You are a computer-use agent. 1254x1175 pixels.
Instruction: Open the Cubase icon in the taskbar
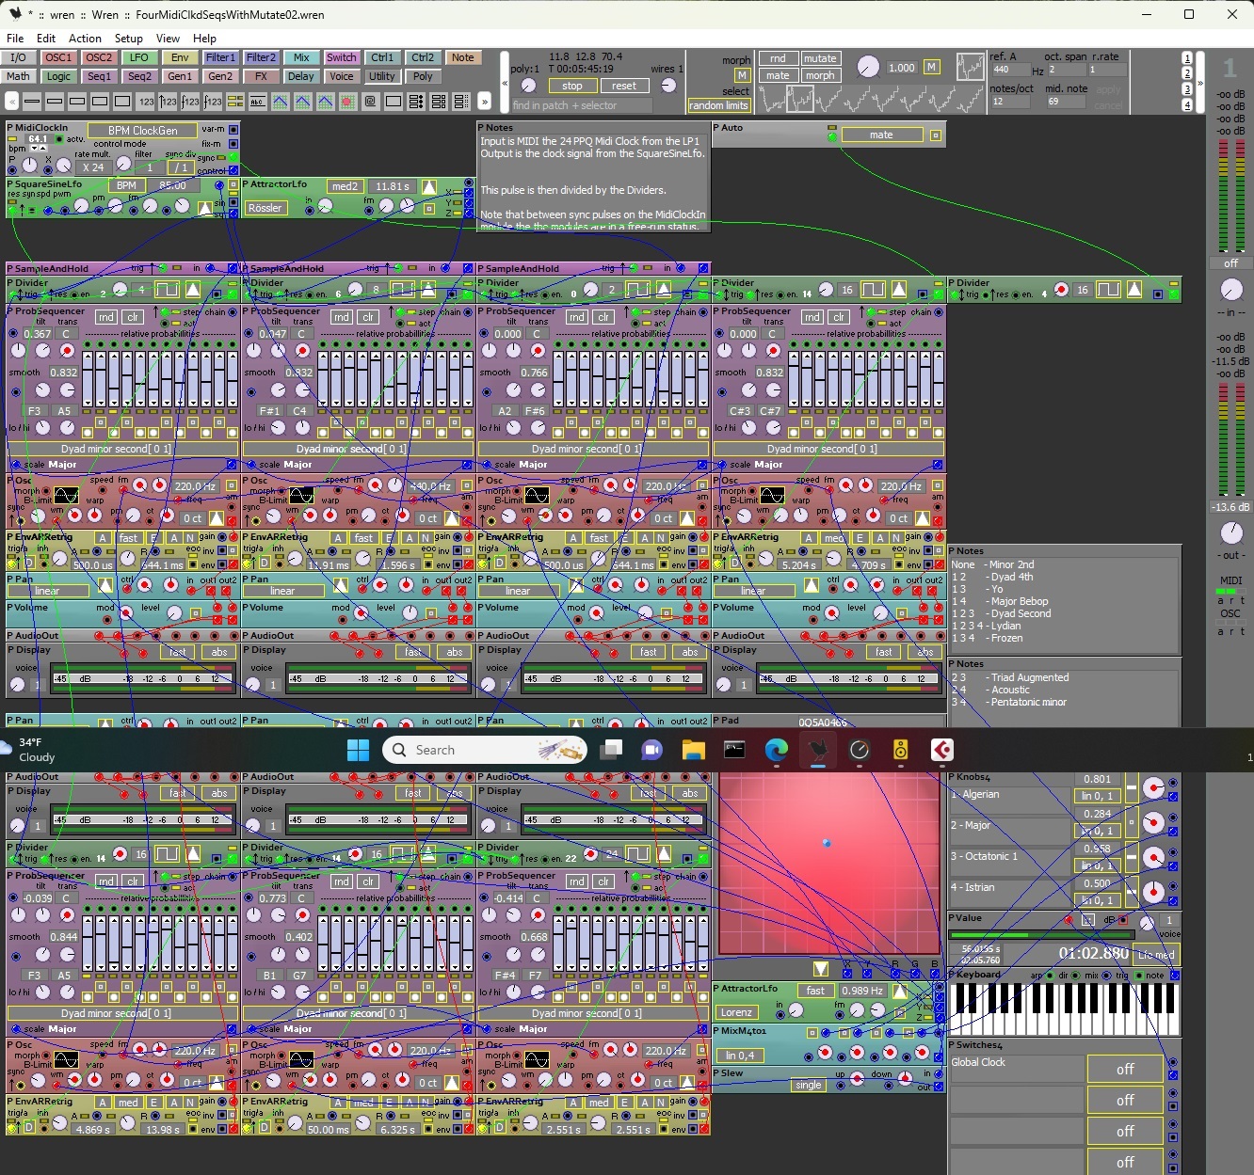941,750
